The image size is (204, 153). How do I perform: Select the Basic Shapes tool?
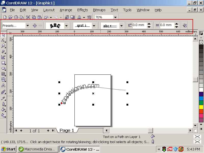click(4, 80)
